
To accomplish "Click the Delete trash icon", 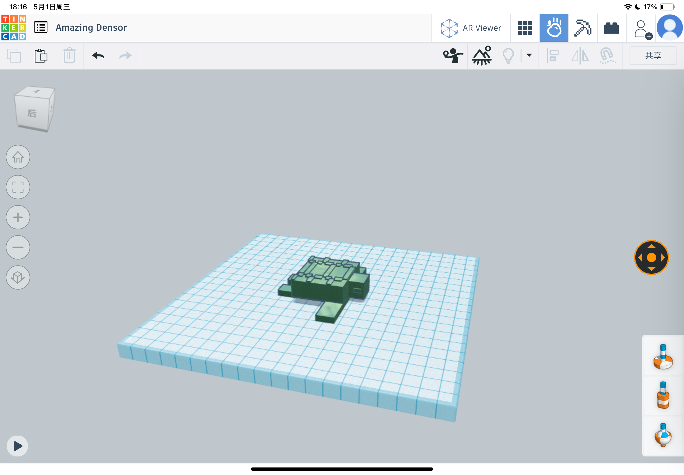I will (x=69, y=55).
